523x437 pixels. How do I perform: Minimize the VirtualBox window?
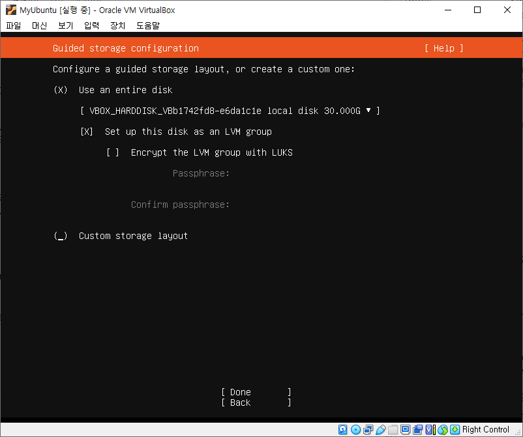448,10
